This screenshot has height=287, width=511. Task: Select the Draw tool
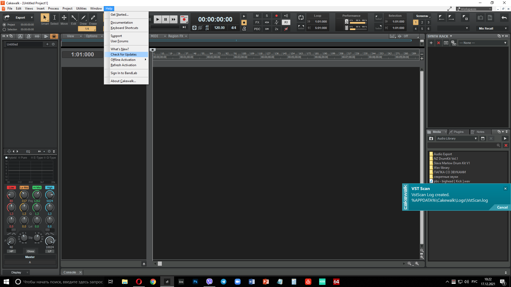point(83,18)
